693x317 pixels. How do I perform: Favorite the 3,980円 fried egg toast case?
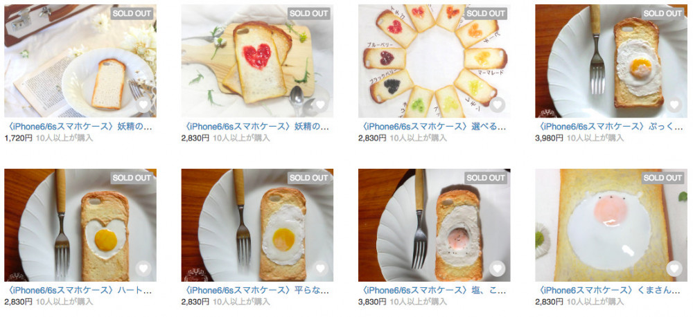[x=674, y=105]
